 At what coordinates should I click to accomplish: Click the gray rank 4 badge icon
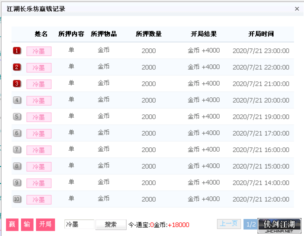(17, 100)
